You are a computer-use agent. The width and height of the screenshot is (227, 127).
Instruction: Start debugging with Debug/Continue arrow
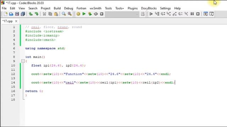coord(151,14)
